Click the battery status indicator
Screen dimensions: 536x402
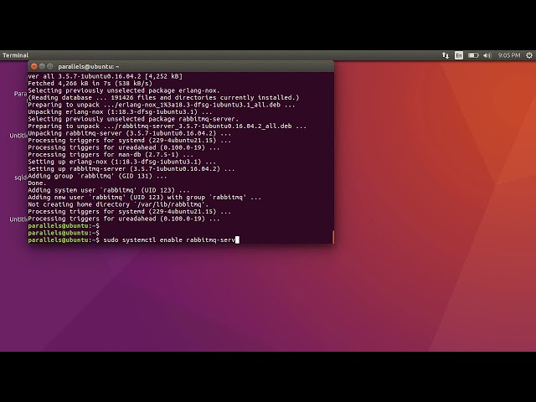coord(473,55)
